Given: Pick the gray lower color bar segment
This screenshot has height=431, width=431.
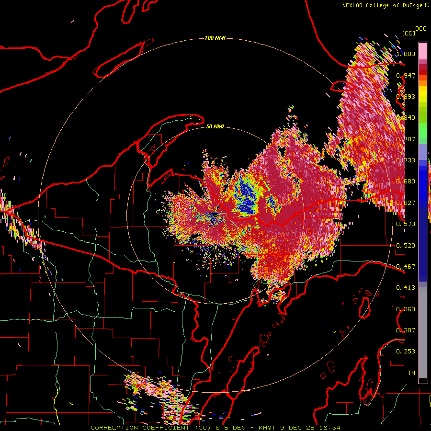Looking at the screenshot, I should click(x=423, y=333).
